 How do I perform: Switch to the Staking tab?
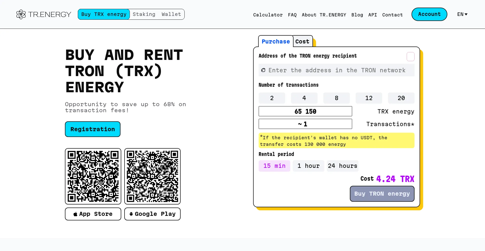[144, 14]
